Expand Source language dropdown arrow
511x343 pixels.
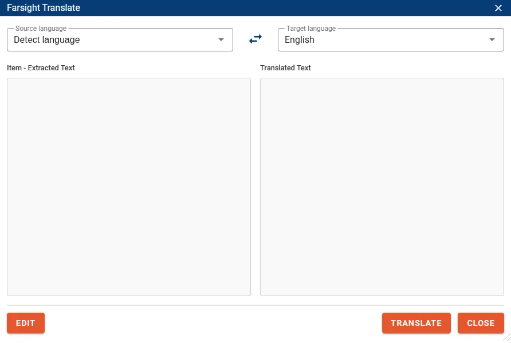pyautogui.click(x=221, y=40)
